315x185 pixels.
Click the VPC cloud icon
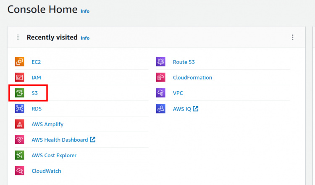tap(160, 93)
